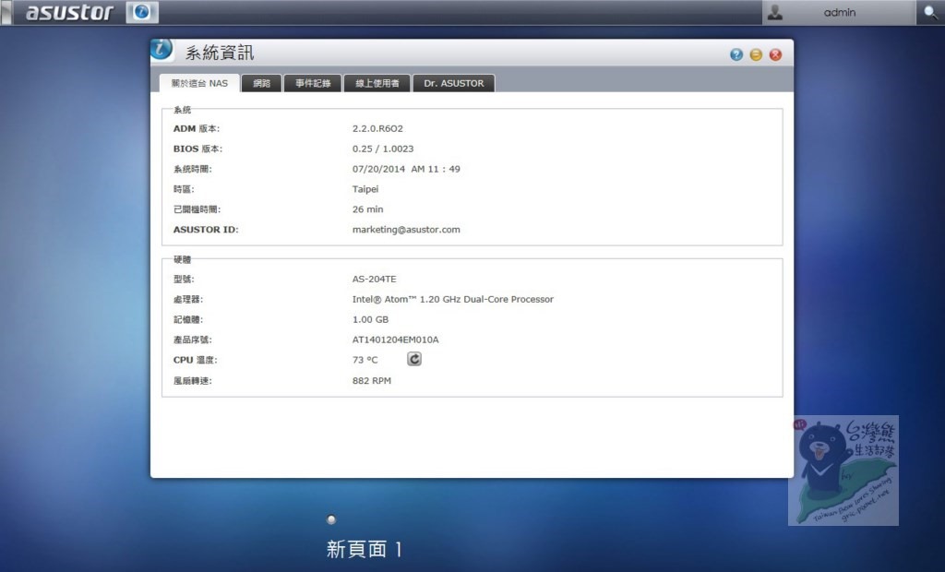Select system time 07/20/2014 AM 11 : 49
The width and height of the screenshot is (945, 572).
[406, 170]
